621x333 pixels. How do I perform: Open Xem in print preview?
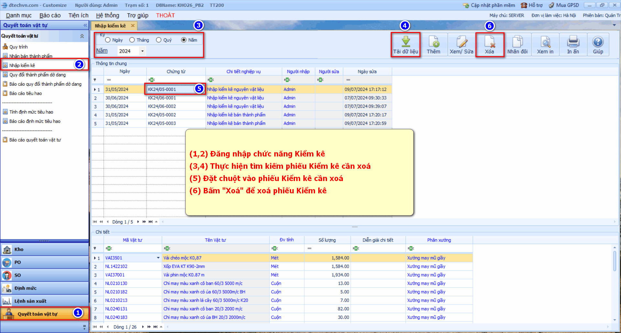(545, 42)
